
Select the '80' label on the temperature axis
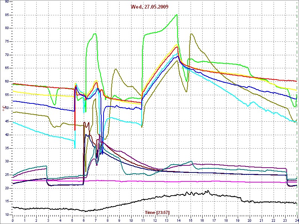coord(7,28)
